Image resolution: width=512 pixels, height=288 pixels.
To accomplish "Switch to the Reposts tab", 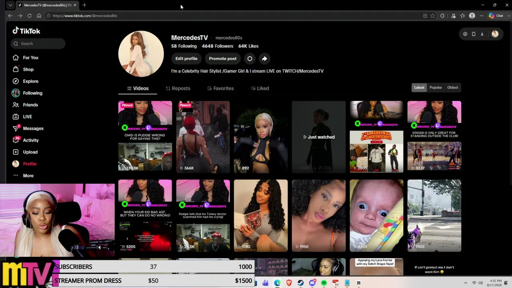I will 178,88.
